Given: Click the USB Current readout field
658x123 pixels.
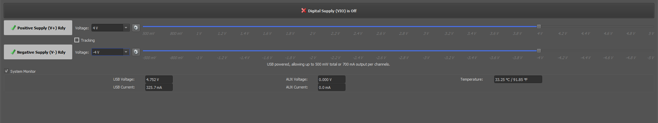Looking at the screenshot, I should [159, 87].
